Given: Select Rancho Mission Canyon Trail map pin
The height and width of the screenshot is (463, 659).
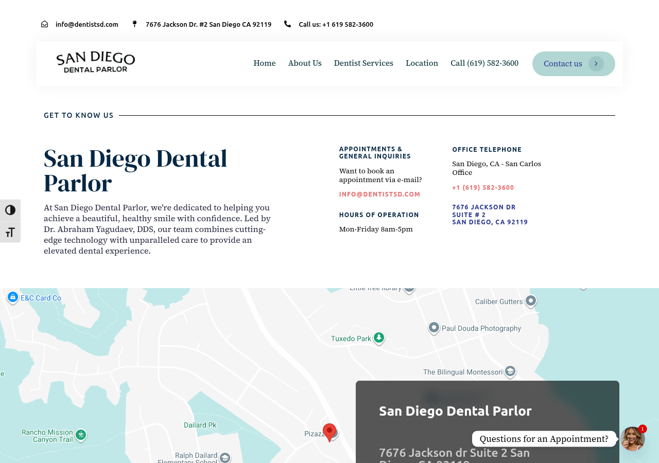Looking at the screenshot, I should pos(81,435).
